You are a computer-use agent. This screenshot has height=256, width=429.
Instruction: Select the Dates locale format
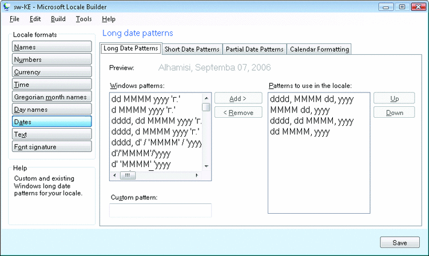pos(51,122)
